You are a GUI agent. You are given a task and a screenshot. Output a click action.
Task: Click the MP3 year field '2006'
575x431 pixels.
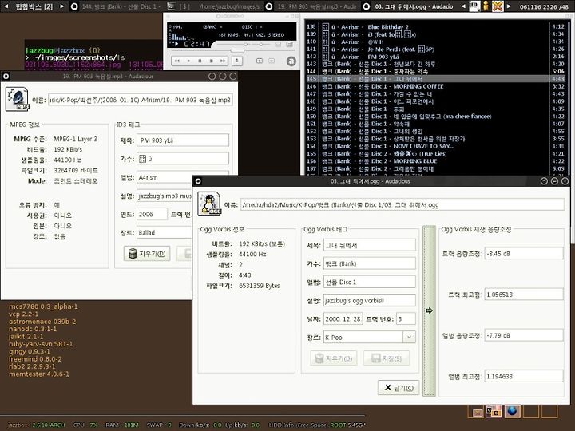pos(153,214)
